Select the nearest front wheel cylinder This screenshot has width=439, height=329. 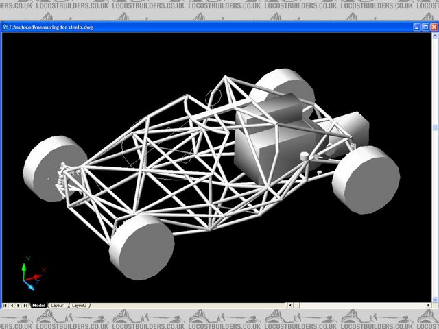[141, 245]
